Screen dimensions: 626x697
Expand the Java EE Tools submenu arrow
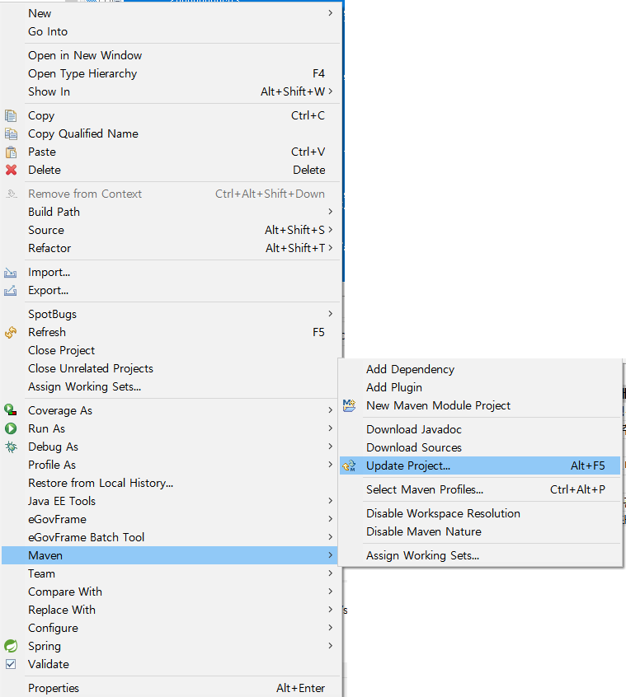coord(330,501)
